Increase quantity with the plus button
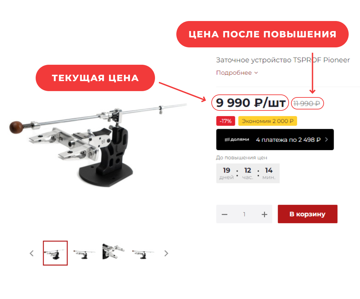 tap(264, 214)
